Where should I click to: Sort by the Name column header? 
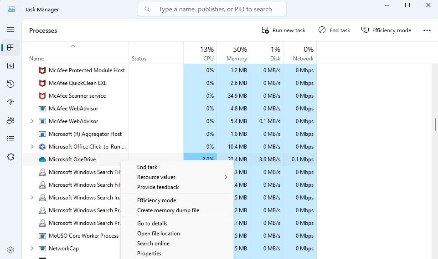pyautogui.click(x=75, y=53)
